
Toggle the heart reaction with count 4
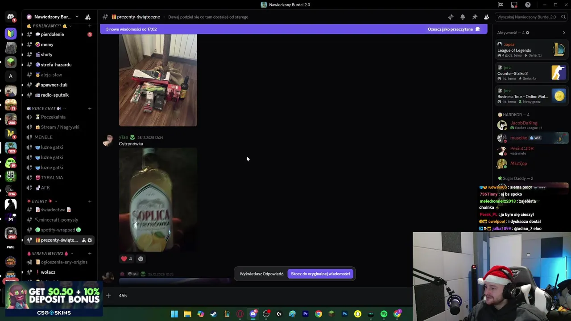tap(127, 259)
